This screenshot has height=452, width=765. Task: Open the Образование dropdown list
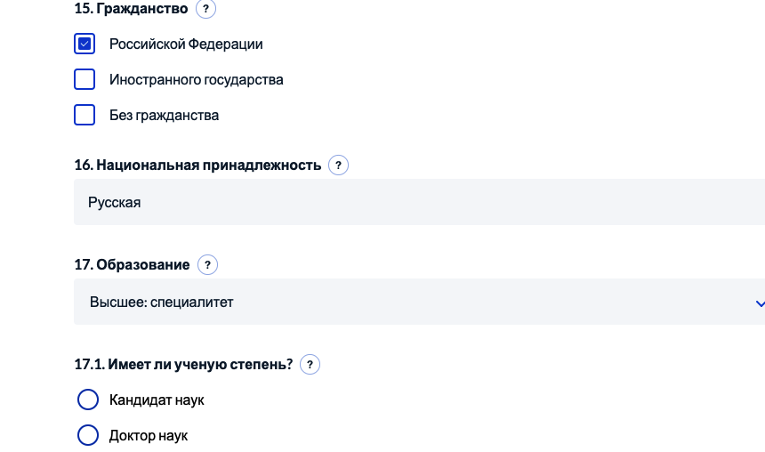(418, 302)
